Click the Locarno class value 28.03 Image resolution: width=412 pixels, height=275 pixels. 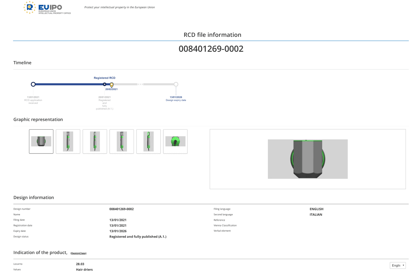point(80,264)
